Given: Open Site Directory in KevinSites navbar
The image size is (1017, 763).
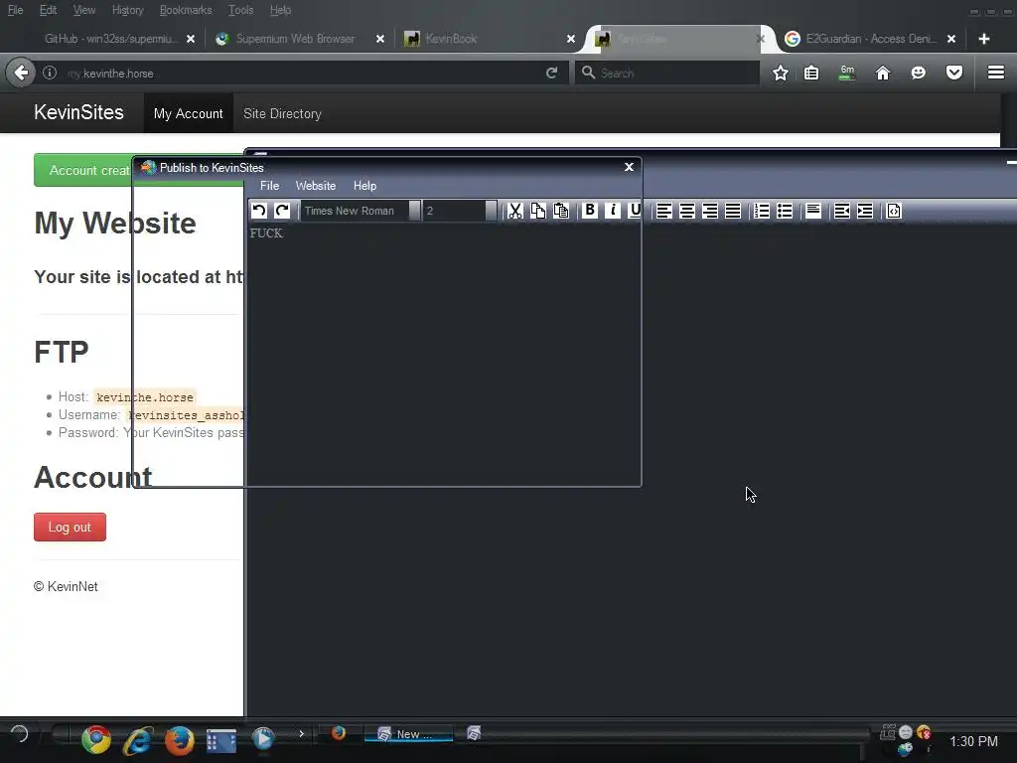Looking at the screenshot, I should pos(282,113).
